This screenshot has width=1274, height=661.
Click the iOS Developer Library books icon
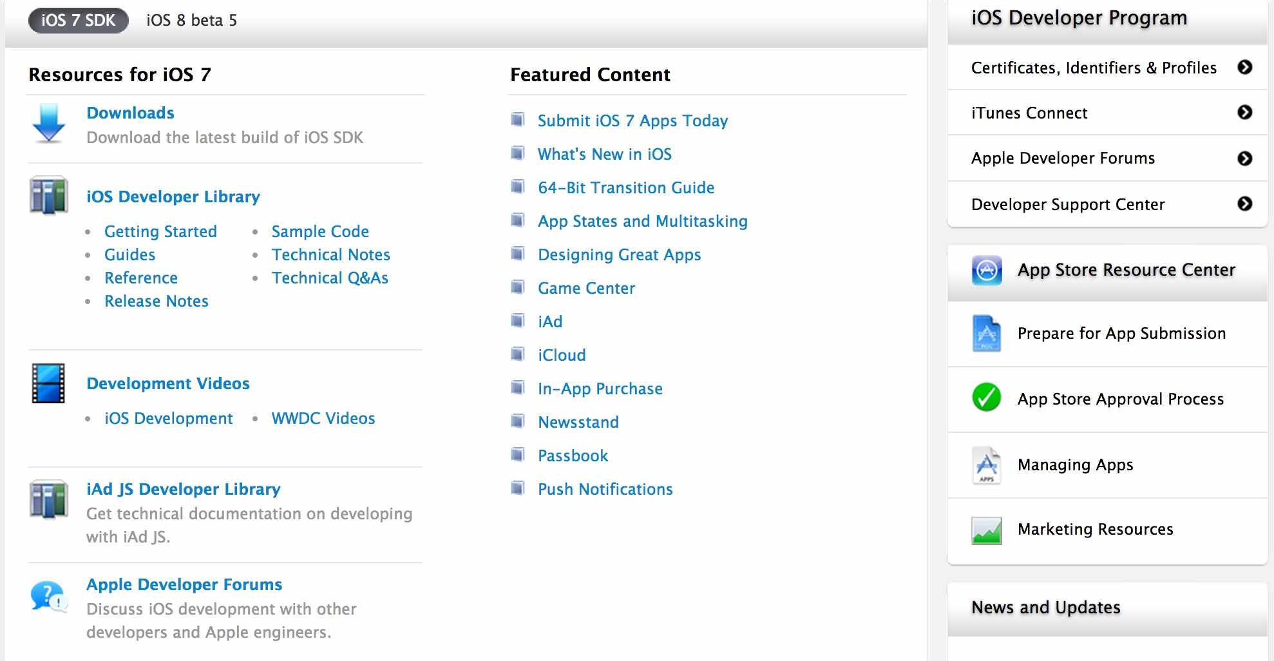48,195
